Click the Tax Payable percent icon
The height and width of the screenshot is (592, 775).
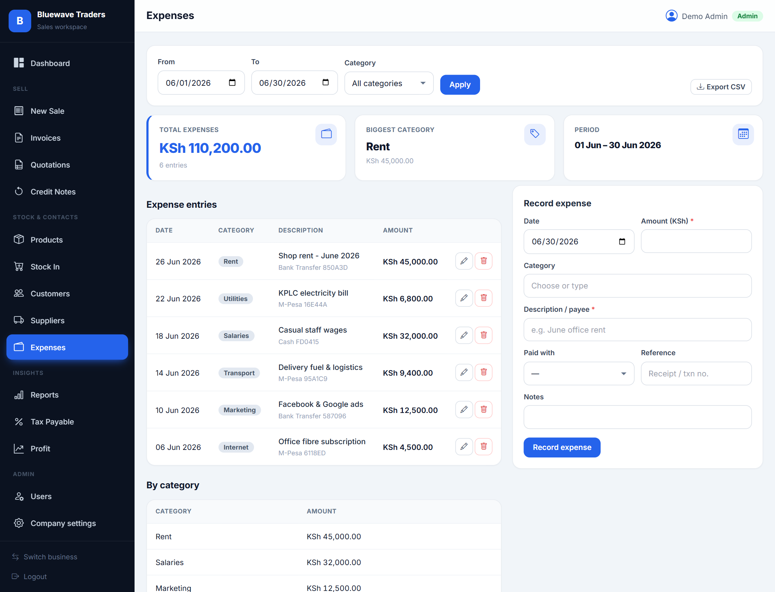(x=19, y=422)
